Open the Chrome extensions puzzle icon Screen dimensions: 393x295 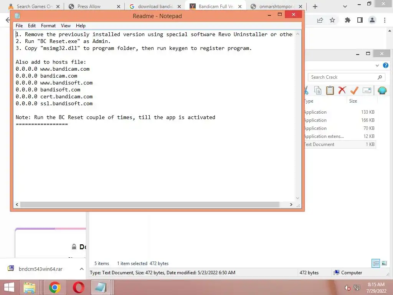coord(348,20)
